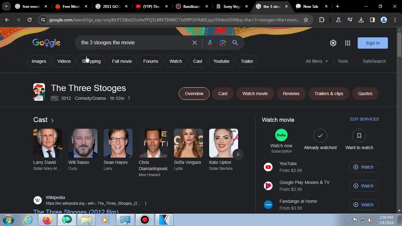Open the Trailers & clips tab
Image resolution: width=402 pixels, height=226 pixels.
(x=329, y=94)
